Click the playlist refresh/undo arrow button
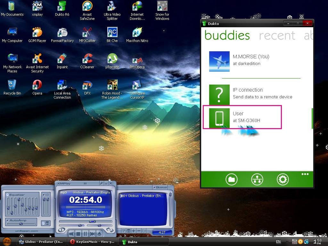Viewport: 328px width, 246px height. pos(144,231)
